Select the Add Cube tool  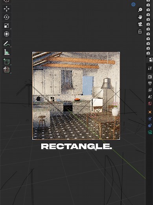tap(6, 61)
